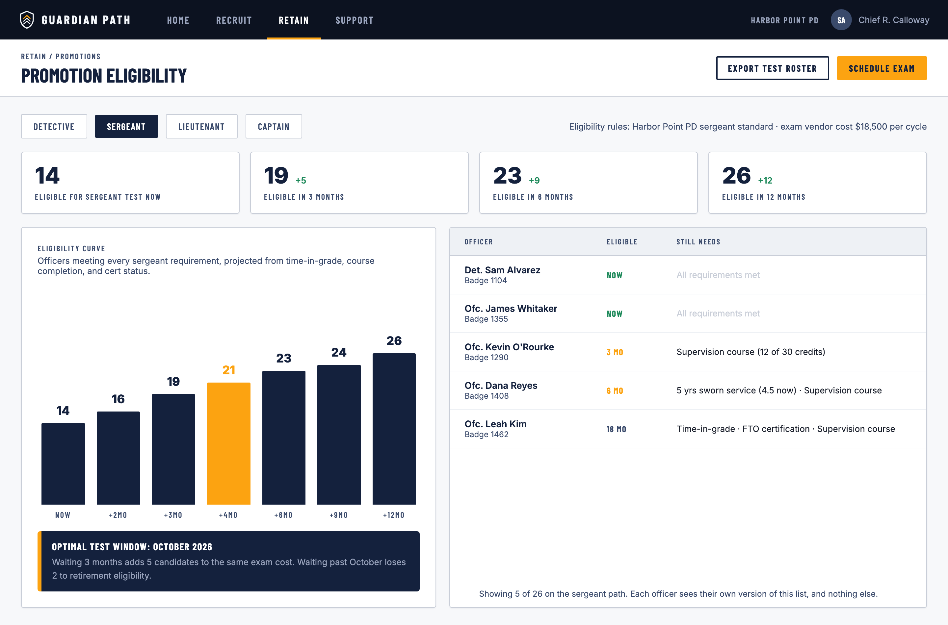Click the 18 MO eligibility status
Screen dimensions: 948x625
coord(616,429)
